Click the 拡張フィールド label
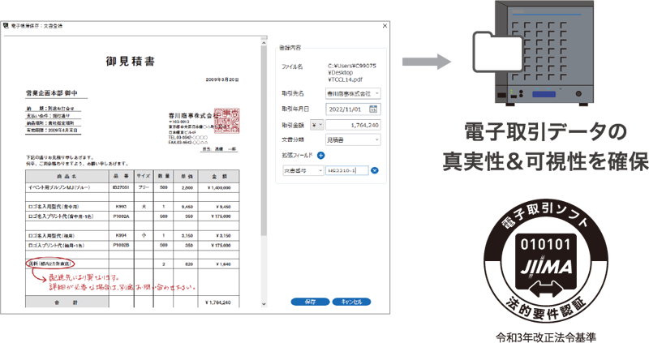The image size is (649, 343). pos(297,156)
